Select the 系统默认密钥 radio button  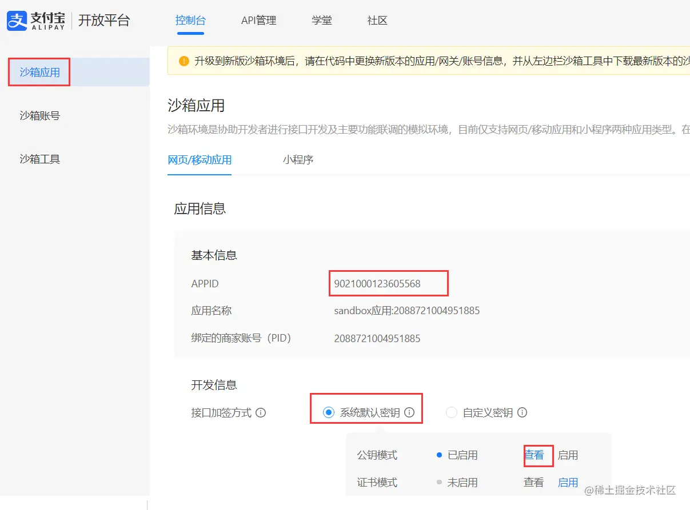pyautogui.click(x=328, y=412)
